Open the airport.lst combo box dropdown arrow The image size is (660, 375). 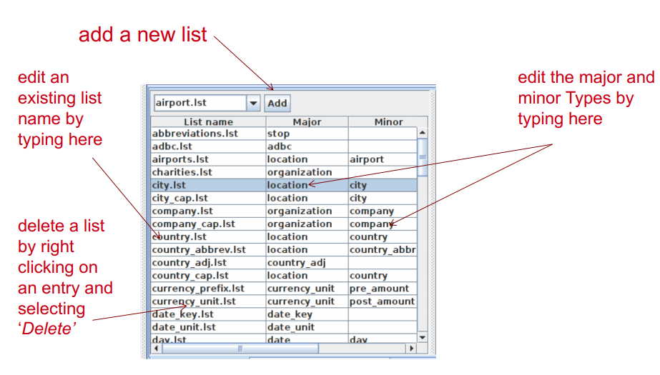click(253, 104)
